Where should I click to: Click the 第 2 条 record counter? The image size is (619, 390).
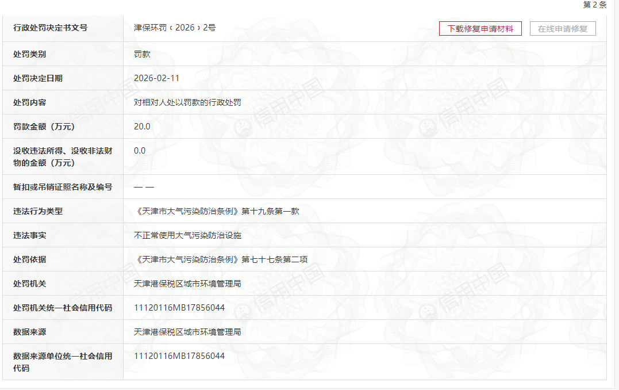coord(594,5)
